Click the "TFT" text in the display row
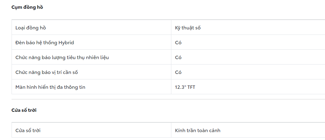 pos(191,87)
